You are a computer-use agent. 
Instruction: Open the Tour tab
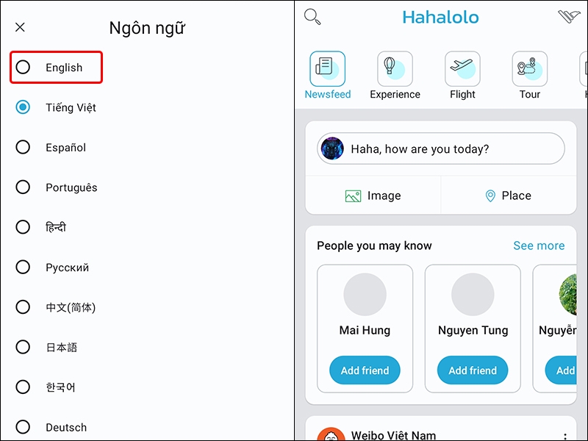[530, 76]
